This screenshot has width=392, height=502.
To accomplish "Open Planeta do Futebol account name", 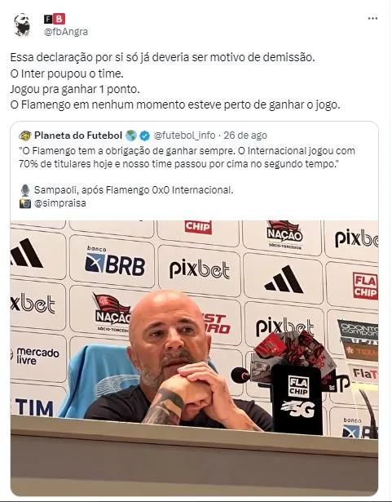I will 78,135.
